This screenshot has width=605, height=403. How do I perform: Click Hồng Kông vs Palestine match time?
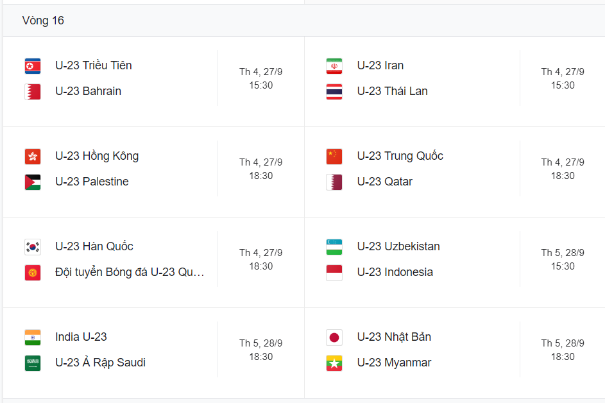pos(261,169)
